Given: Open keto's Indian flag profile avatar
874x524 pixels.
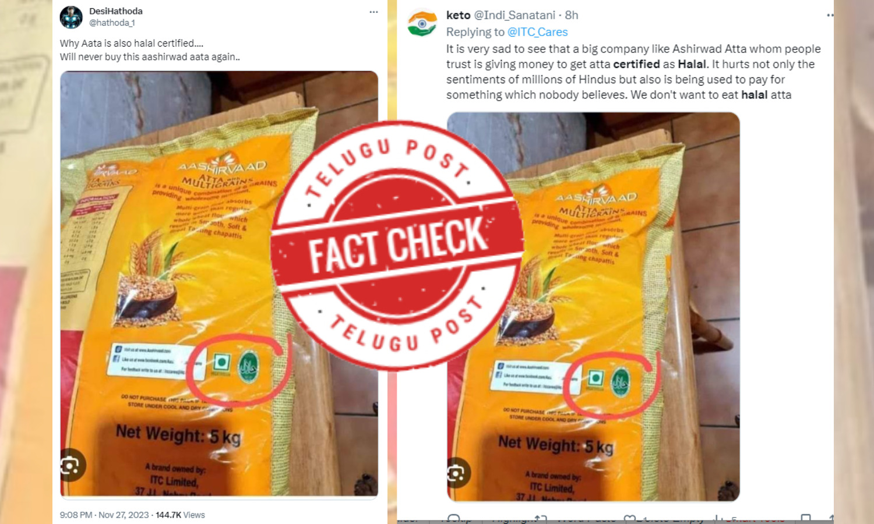Looking at the screenshot, I should pyautogui.click(x=422, y=23).
